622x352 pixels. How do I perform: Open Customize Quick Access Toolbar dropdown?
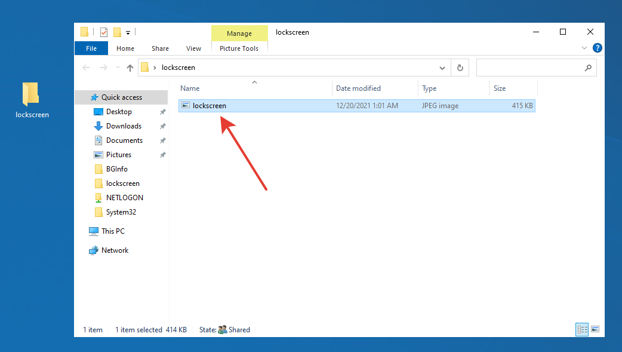128,33
